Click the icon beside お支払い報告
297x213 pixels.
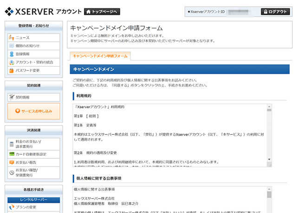(12, 163)
